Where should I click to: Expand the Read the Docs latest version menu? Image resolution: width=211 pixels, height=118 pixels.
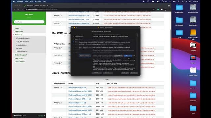click(x=41, y=116)
